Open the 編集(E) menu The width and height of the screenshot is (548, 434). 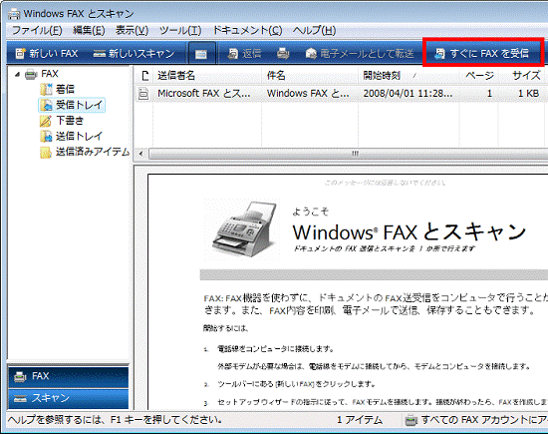89,31
